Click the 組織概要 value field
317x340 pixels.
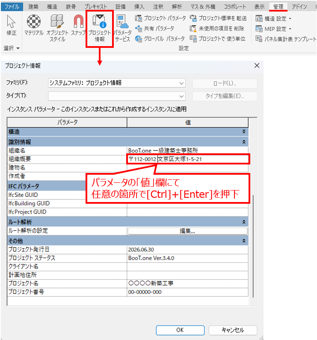[x=188, y=159]
